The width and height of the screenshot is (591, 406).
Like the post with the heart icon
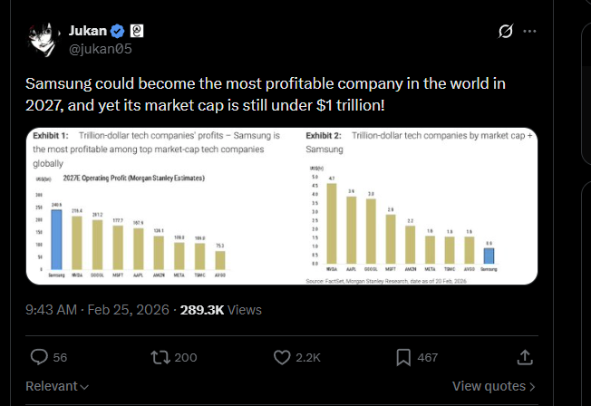click(282, 357)
